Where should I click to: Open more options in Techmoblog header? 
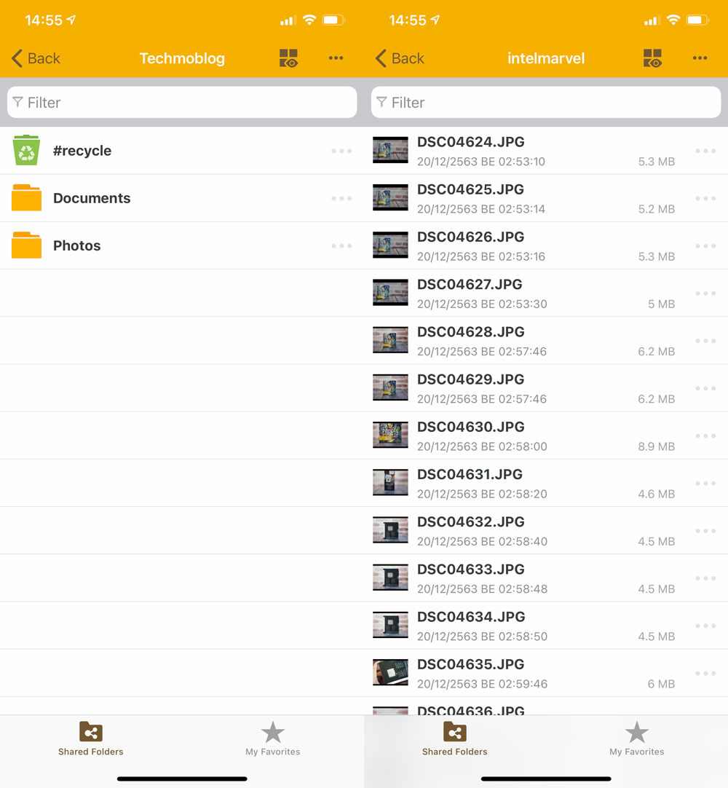click(336, 58)
